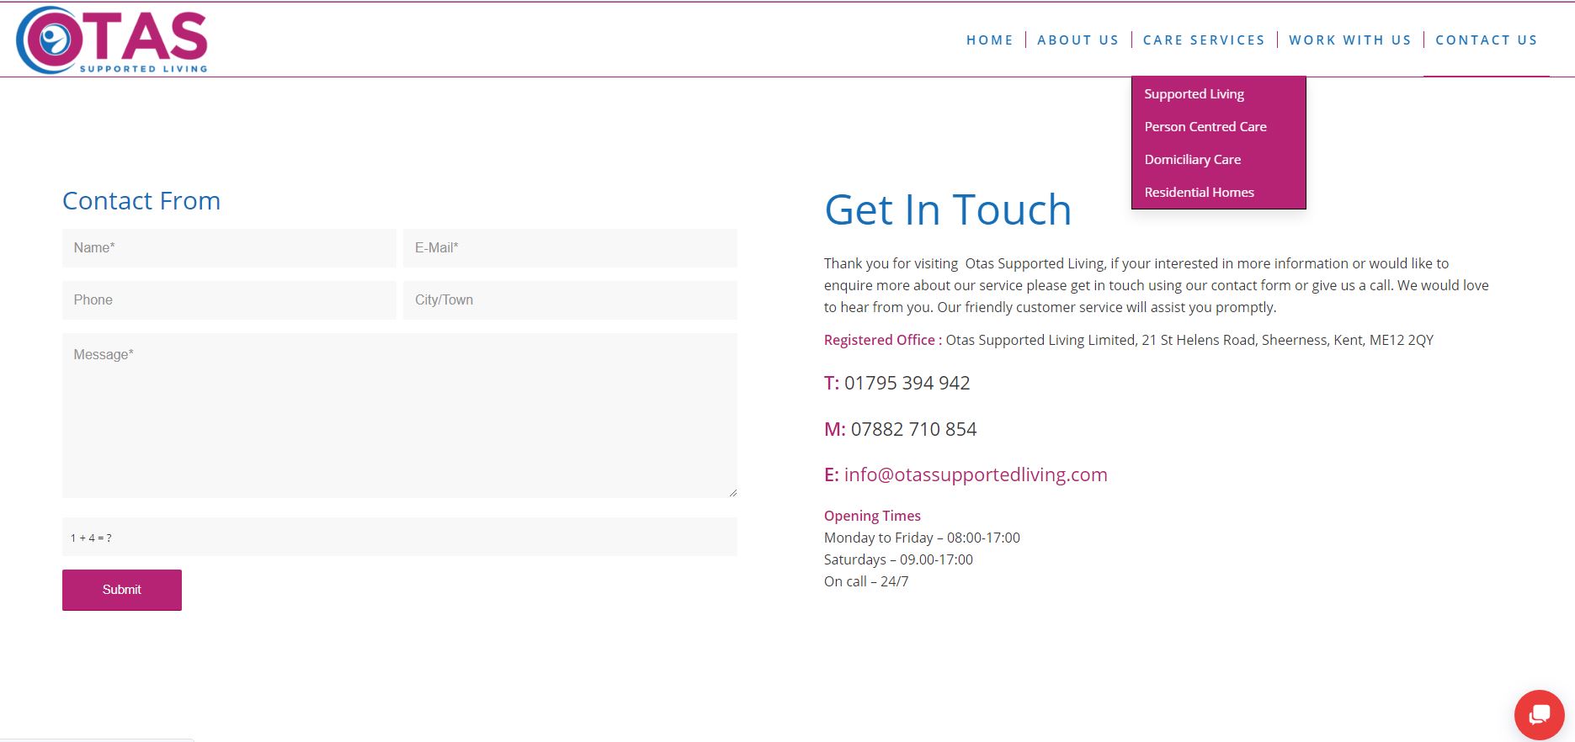Click into the E-Mail input box
This screenshot has width=1575, height=742.
point(570,248)
